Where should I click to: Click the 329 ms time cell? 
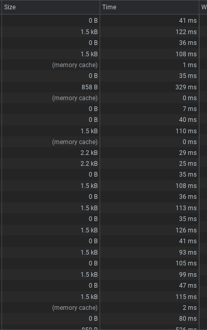point(186,87)
